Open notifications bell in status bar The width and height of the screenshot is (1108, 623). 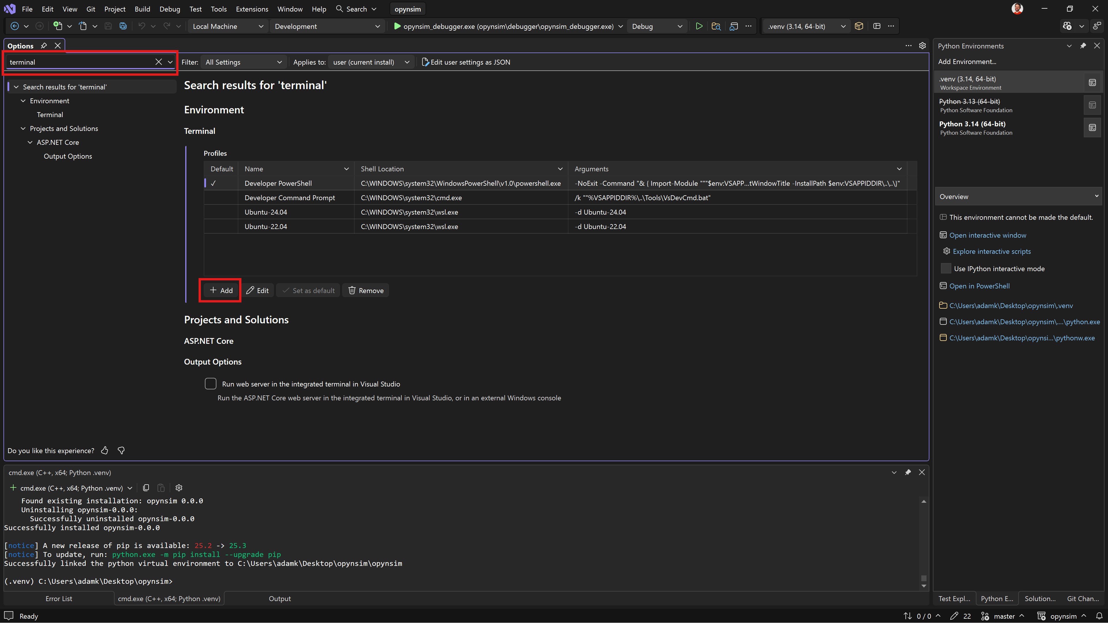pos(1099,616)
